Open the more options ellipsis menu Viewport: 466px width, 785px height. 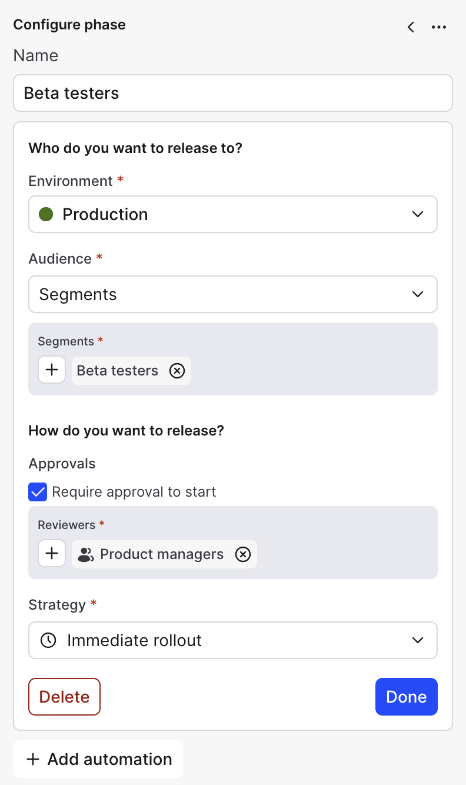coord(439,26)
